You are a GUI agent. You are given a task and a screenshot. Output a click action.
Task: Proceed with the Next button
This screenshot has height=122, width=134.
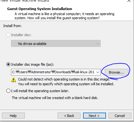coord(94,116)
